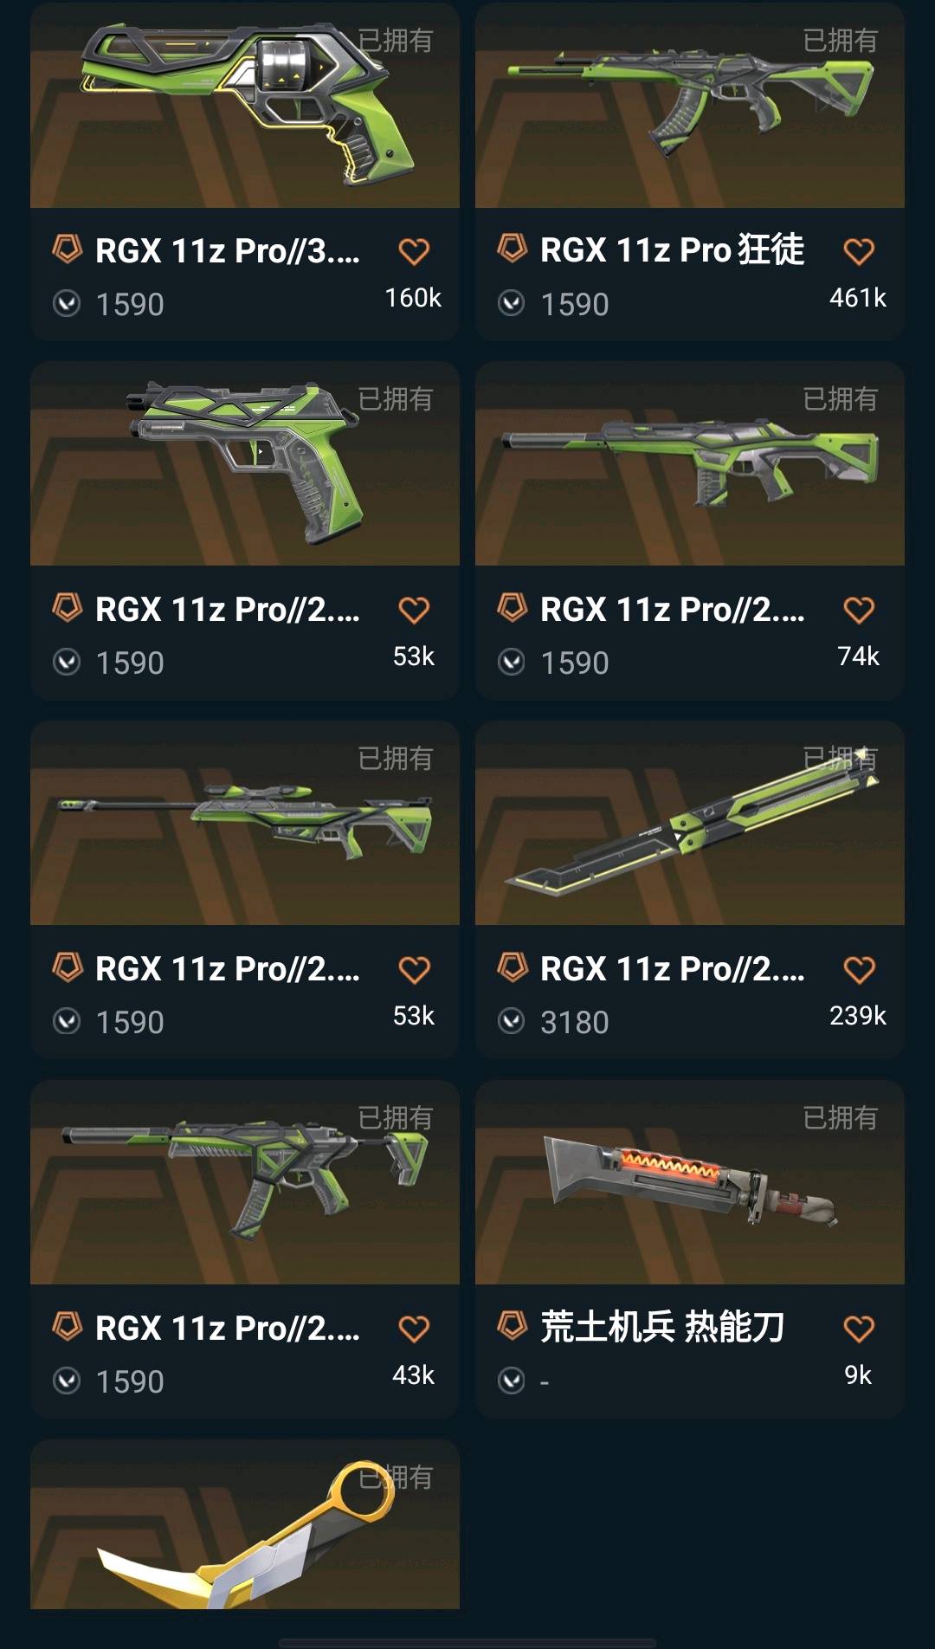Open the 热能刀 thermal knife thumbnail

tap(690, 1182)
